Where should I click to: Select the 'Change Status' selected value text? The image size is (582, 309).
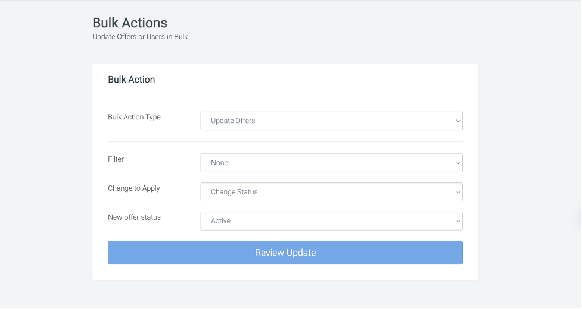click(x=234, y=192)
